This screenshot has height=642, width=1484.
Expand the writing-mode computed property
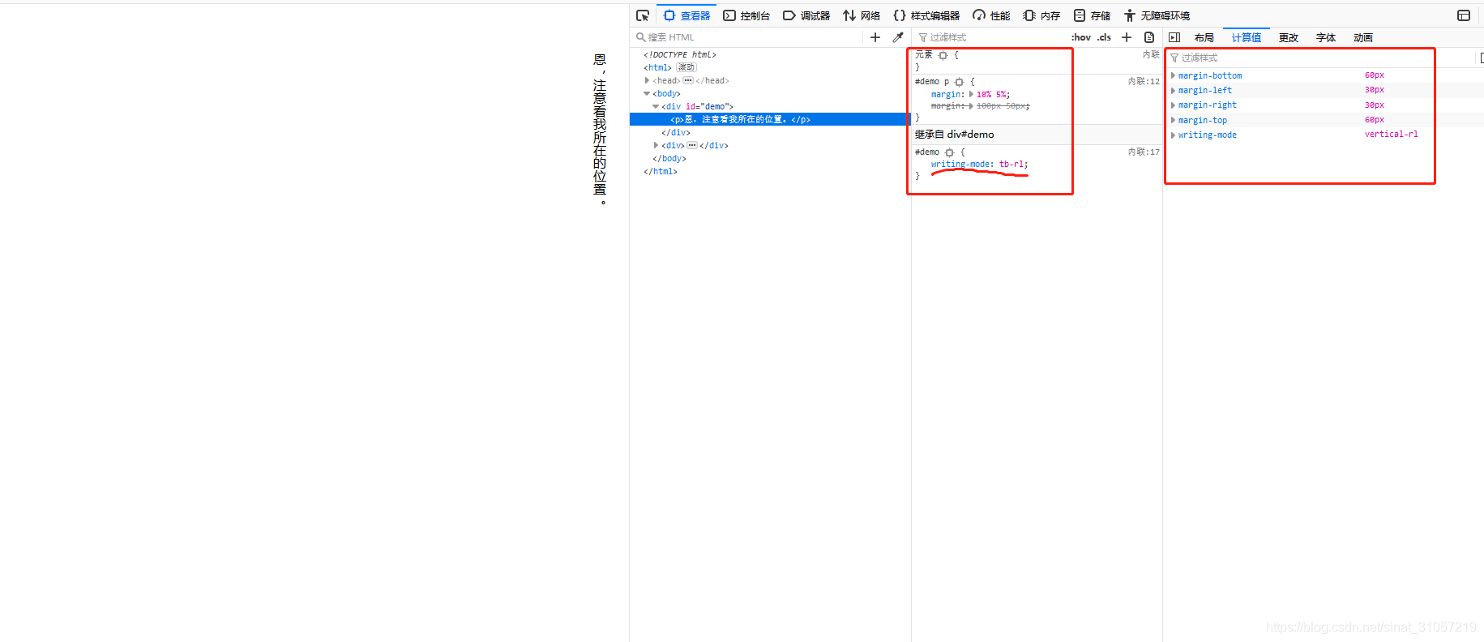1173,135
